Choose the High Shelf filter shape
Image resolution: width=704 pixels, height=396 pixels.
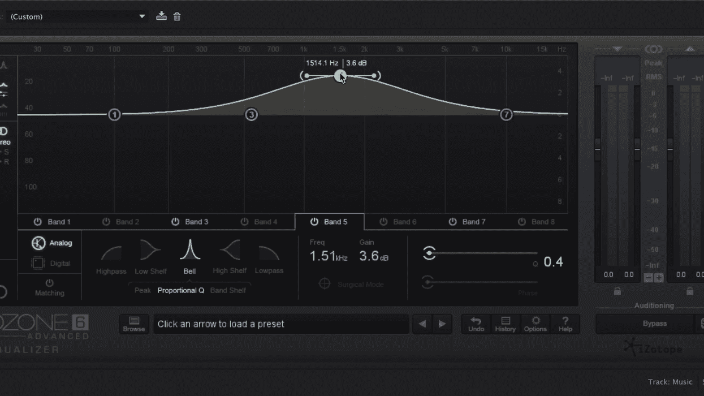230,259
